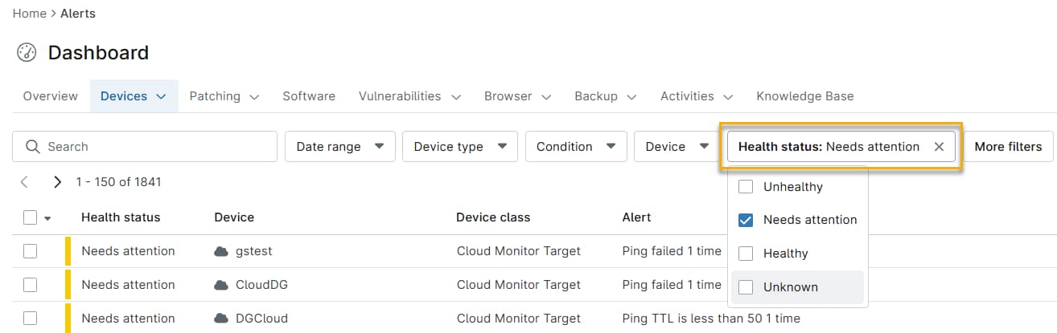1057x333 pixels.
Task: Tick the Healthy filter checkbox
Action: click(746, 254)
